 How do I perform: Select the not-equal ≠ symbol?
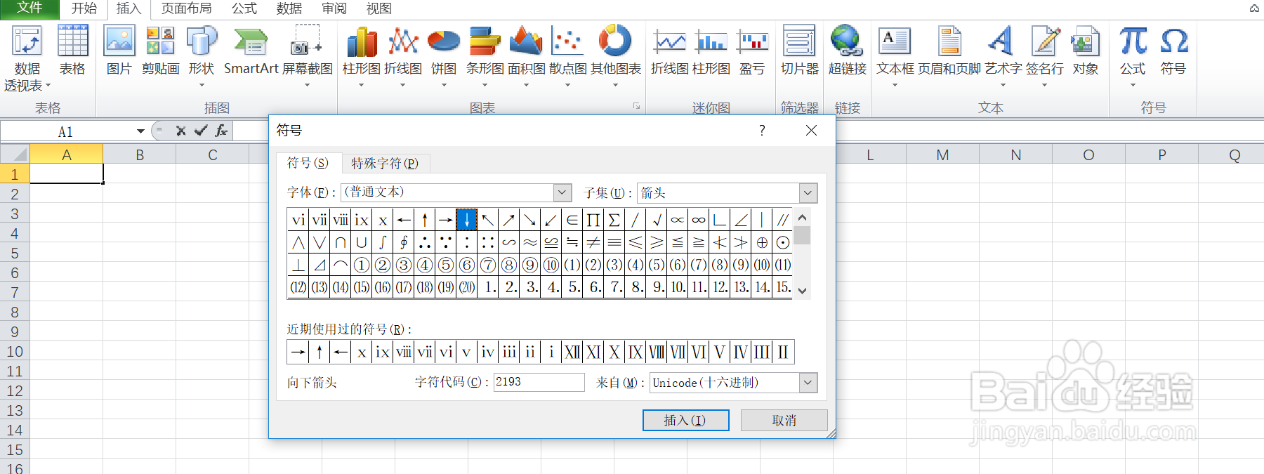tap(593, 242)
